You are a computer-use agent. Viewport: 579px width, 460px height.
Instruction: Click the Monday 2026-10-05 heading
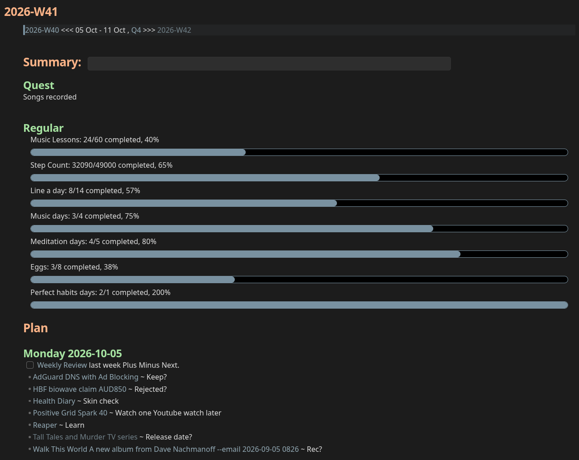[73, 354]
